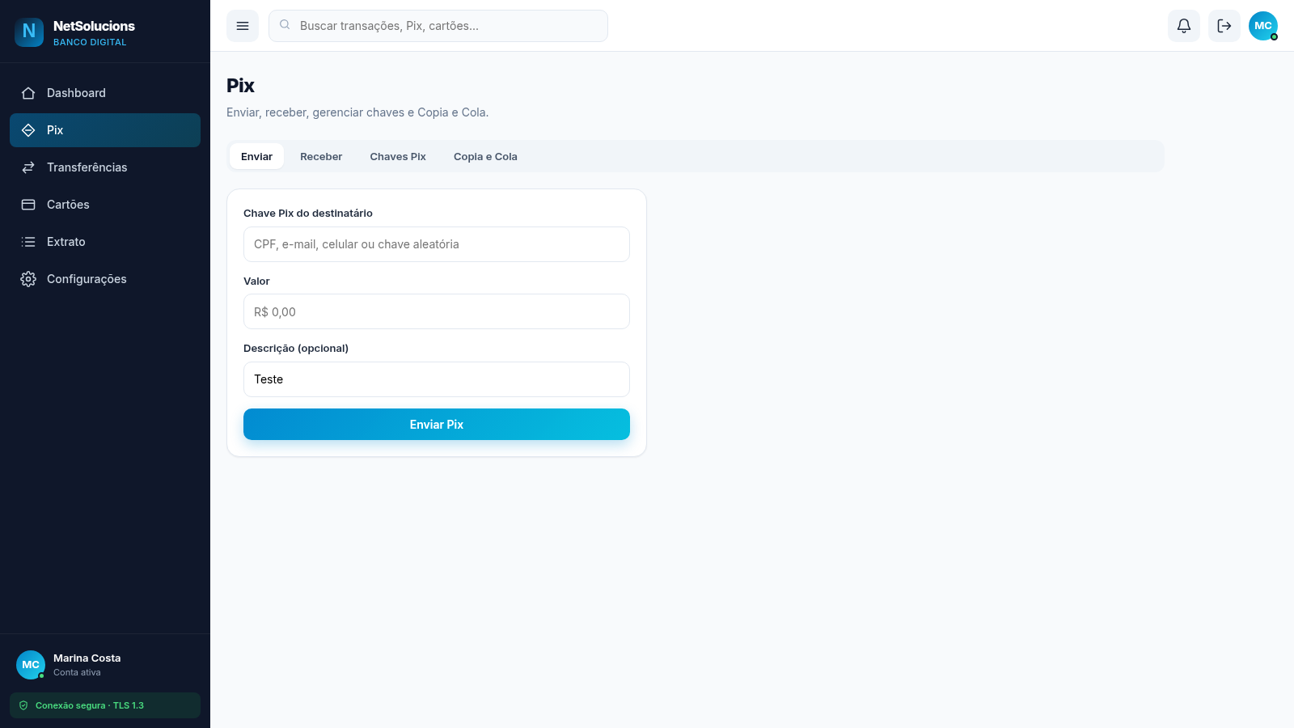Click the Marina Costa name text
Viewport: 1294px width, 728px height.
pos(87,658)
